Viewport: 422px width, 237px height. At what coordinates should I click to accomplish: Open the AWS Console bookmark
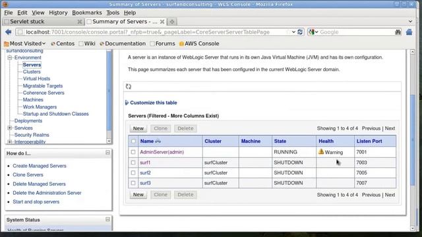199,43
